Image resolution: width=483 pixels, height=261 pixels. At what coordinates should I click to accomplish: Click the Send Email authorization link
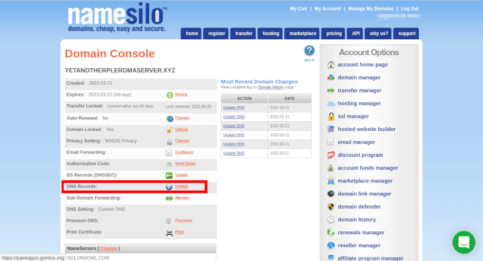[185, 163]
